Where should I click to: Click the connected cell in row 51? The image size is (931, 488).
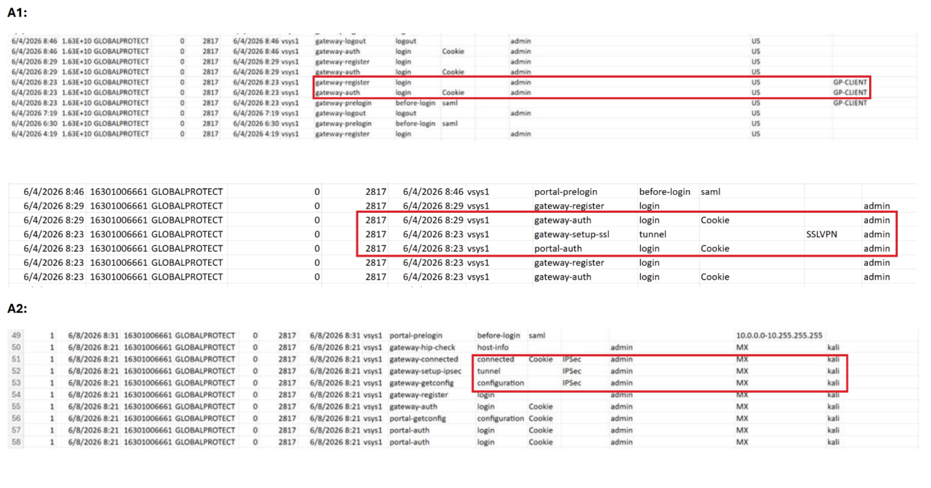pos(495,359)
